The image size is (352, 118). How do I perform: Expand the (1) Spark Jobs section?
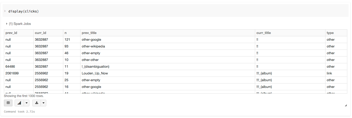18,24
